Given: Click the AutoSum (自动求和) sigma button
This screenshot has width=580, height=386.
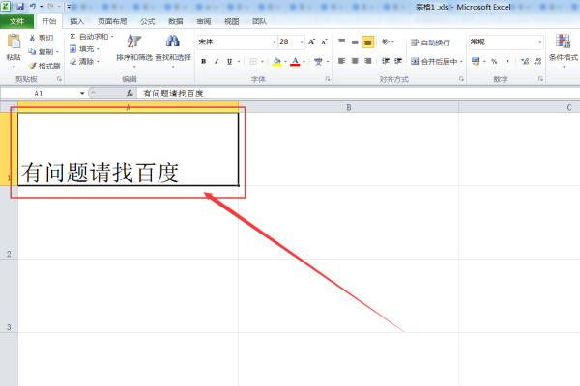Looking at the screenshot, I should point(89,37).
